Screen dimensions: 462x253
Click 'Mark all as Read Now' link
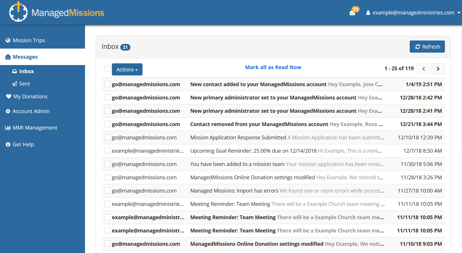tap(273, 67)
